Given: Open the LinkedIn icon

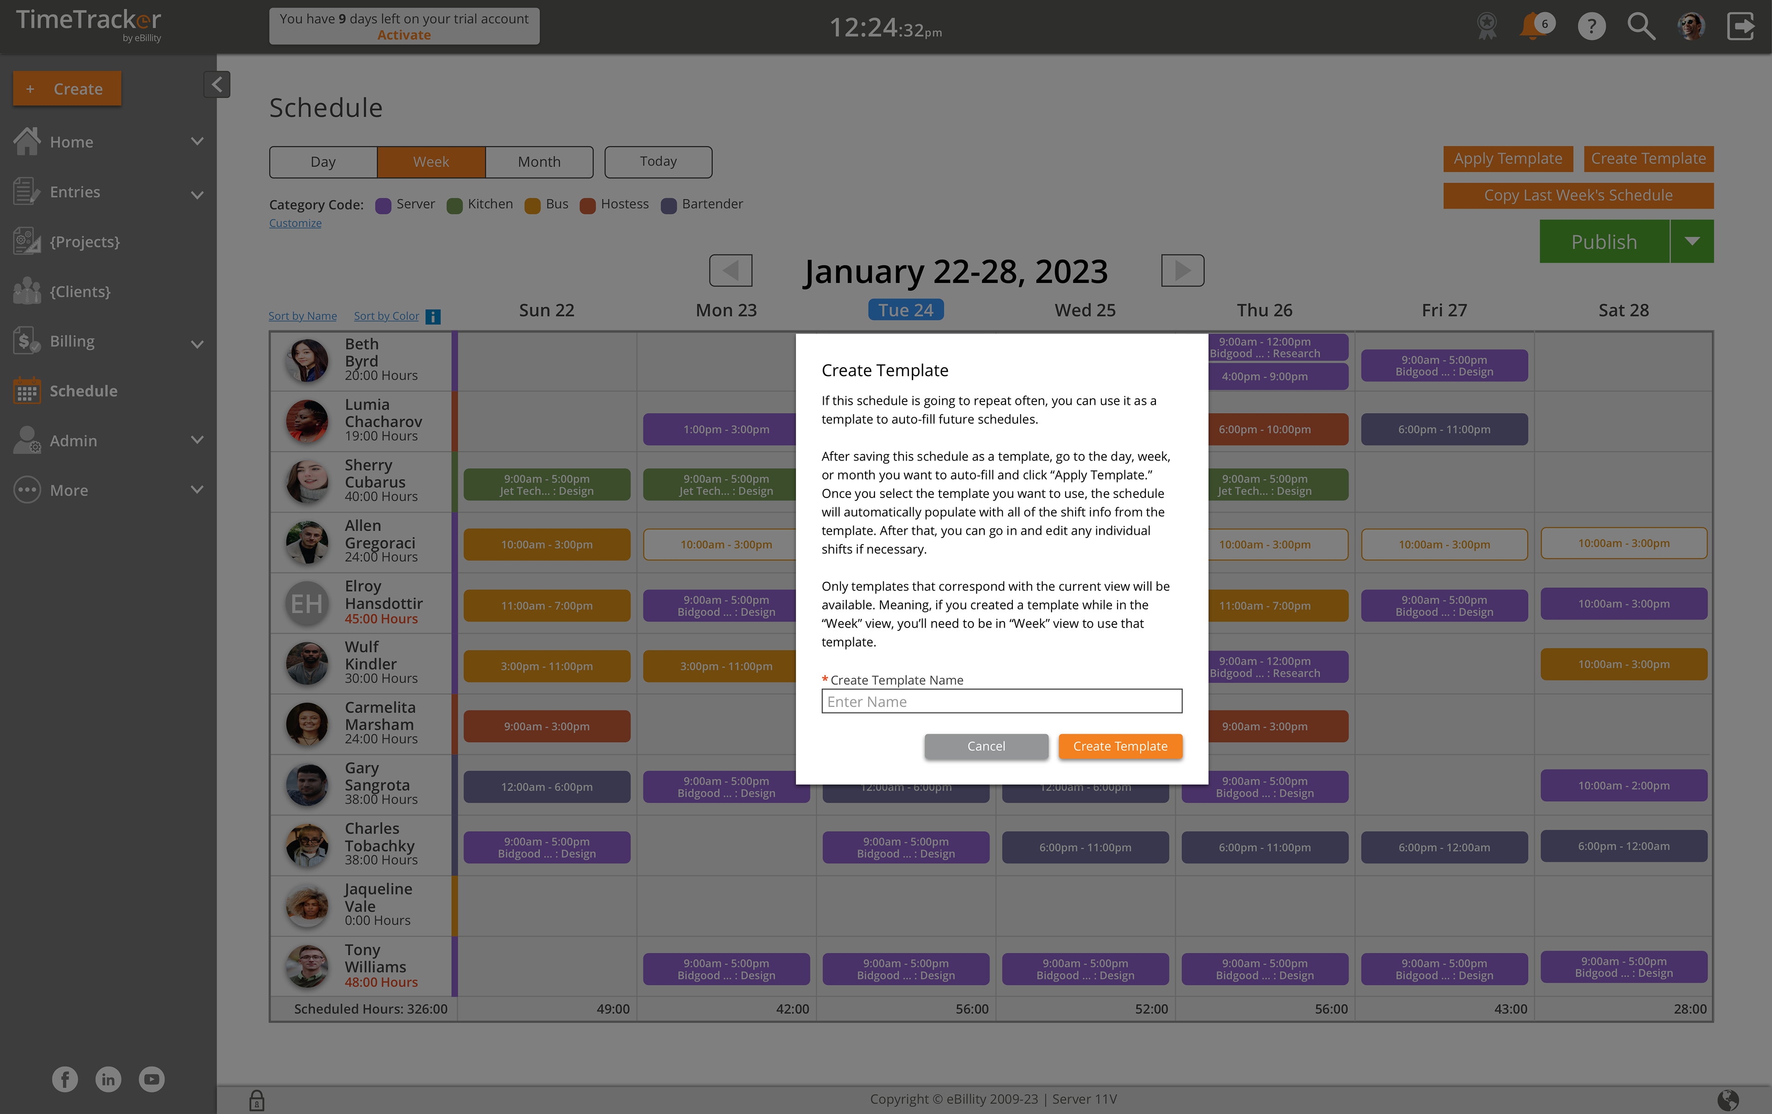Looking at the screenshot, I should pos(108,1079).
